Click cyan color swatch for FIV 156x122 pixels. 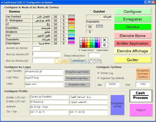(x=71, y=35)
